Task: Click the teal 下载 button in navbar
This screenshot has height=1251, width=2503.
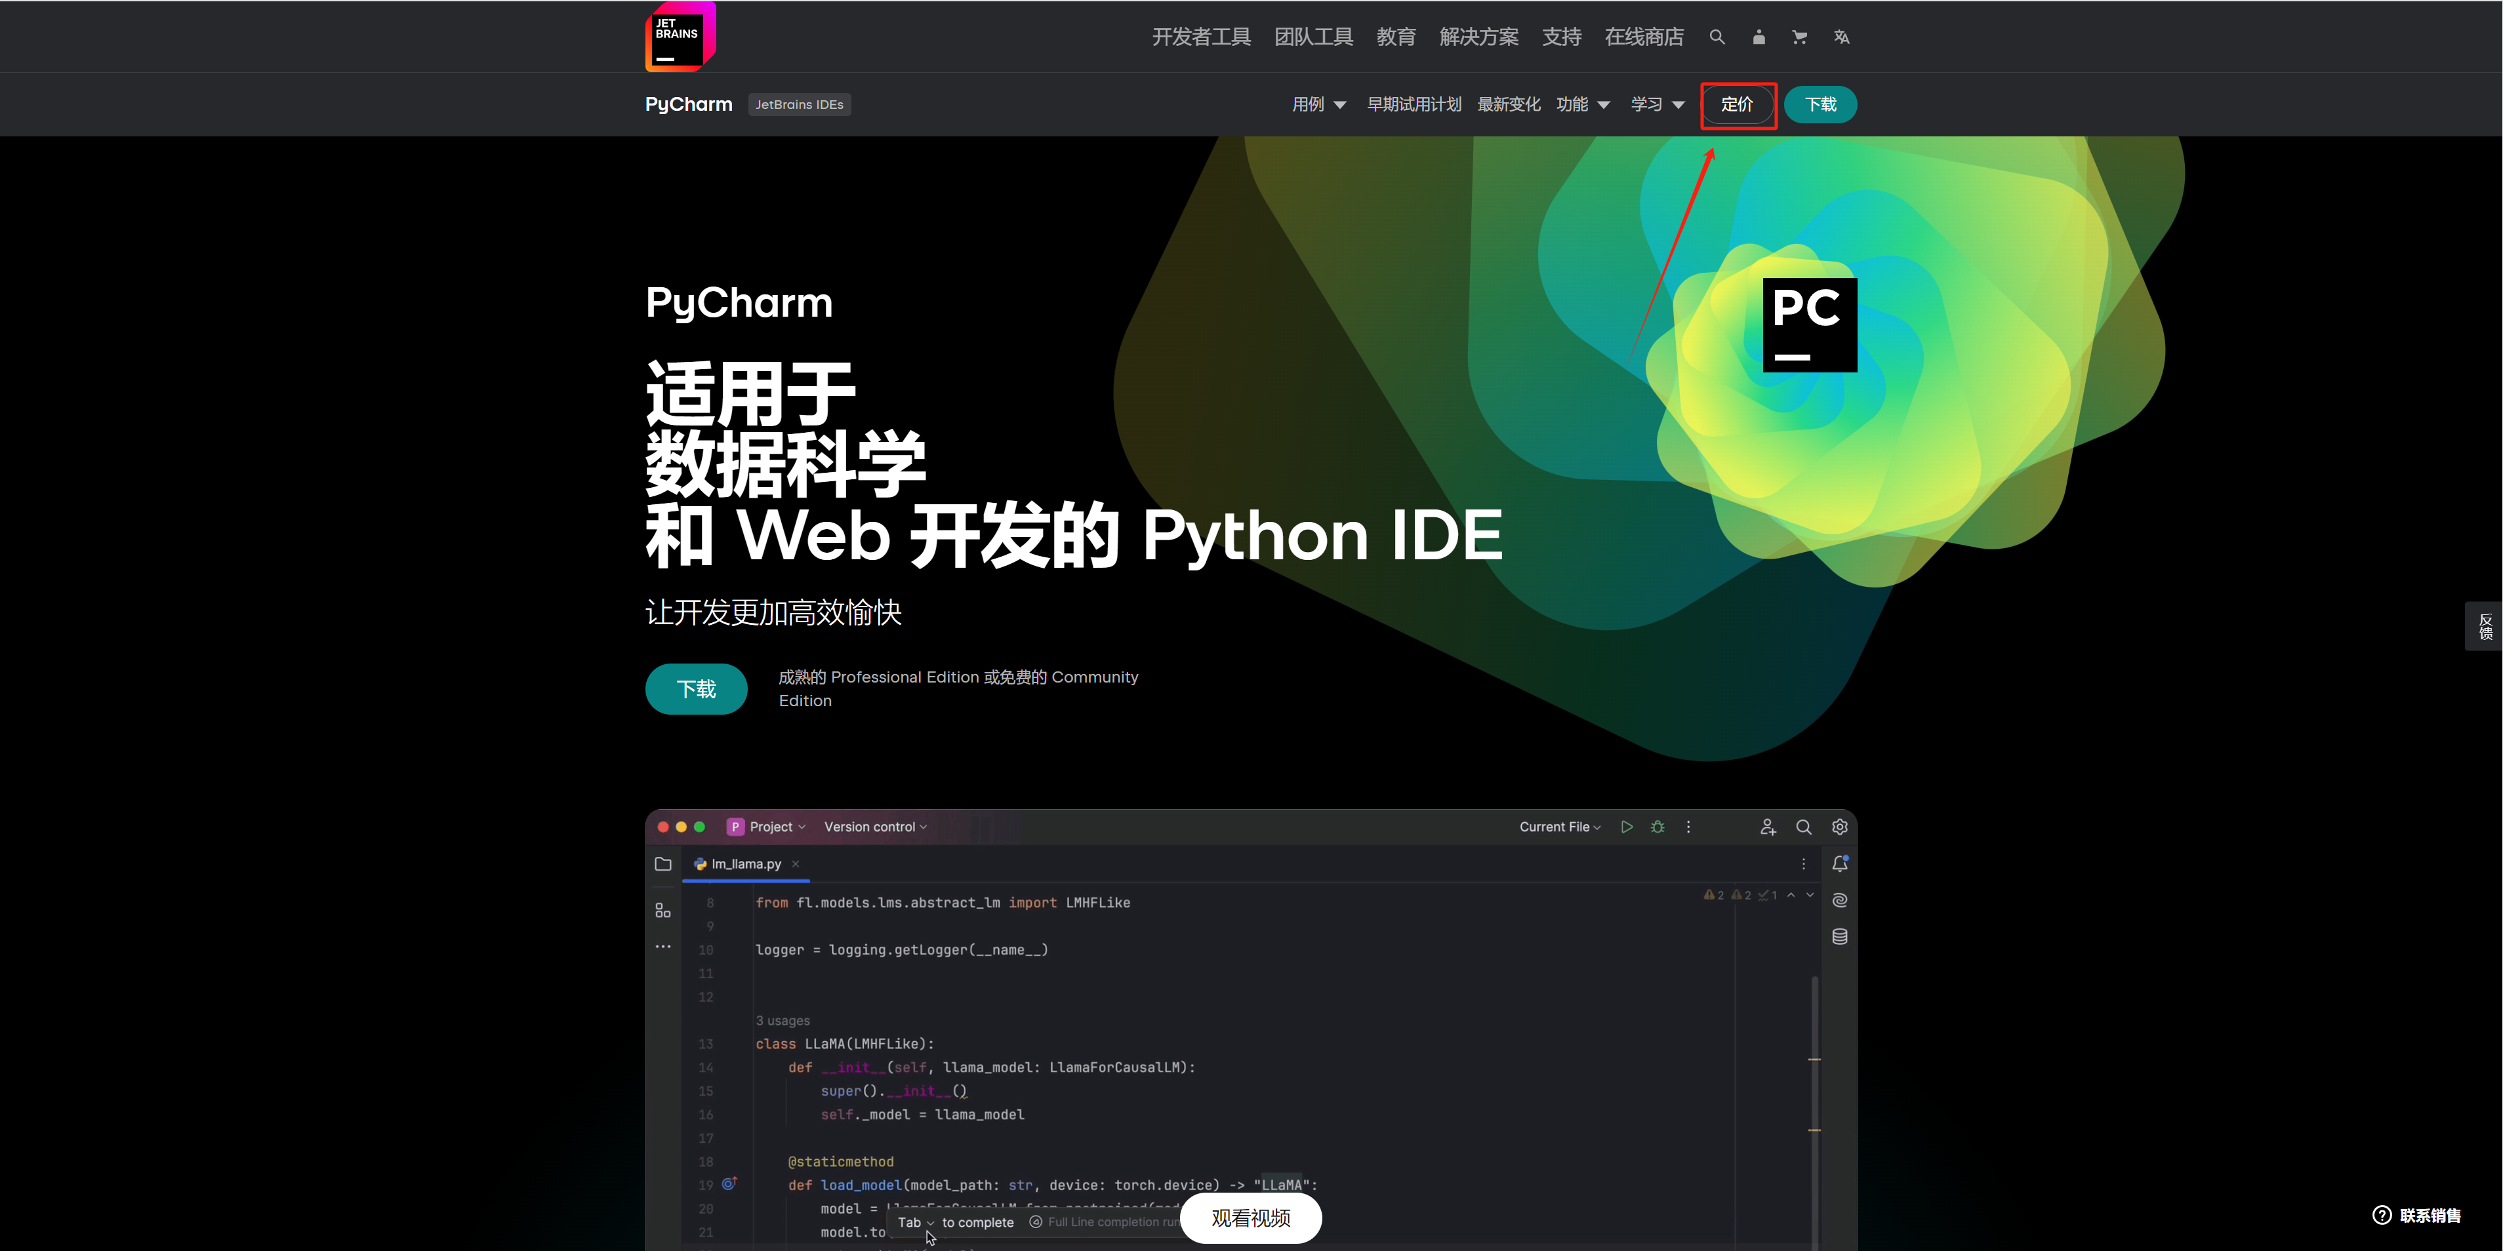Action: [x=1820, y=104]
